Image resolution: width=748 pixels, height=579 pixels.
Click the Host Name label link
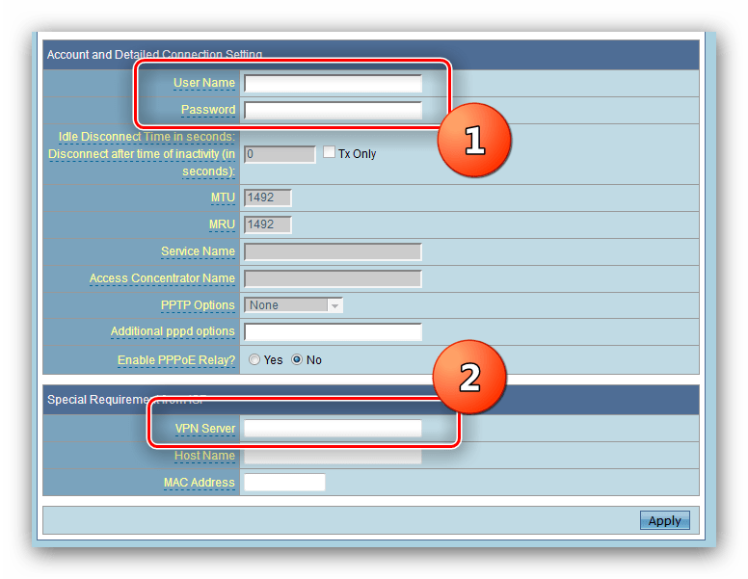[204, 456]
